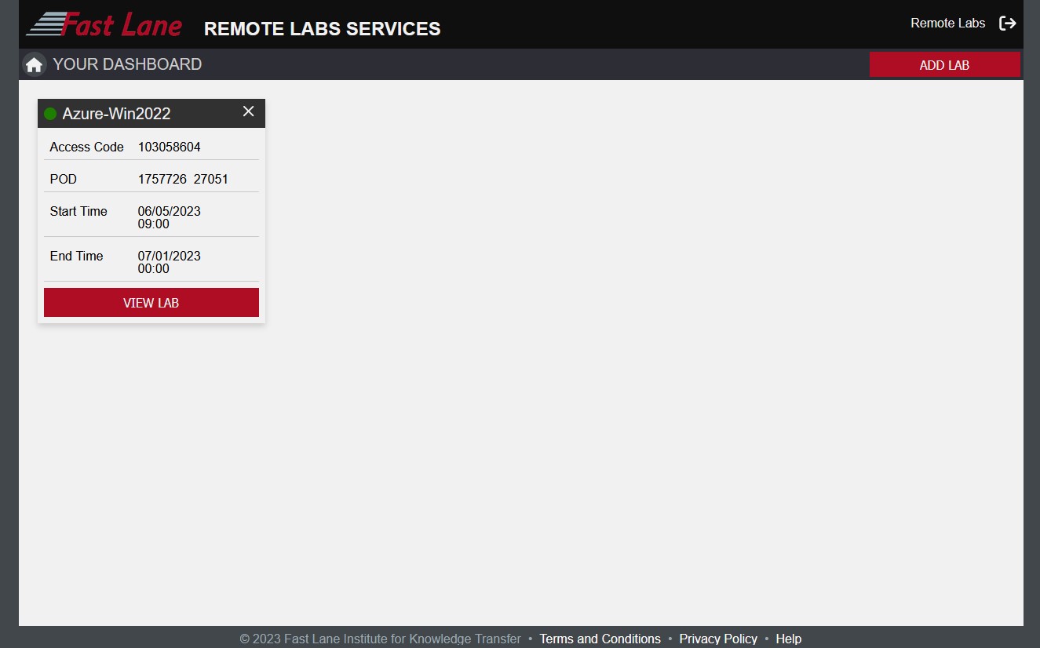Click the REMOTE LABS SERVICES title
1040x648 pixels.
(322, 29)
